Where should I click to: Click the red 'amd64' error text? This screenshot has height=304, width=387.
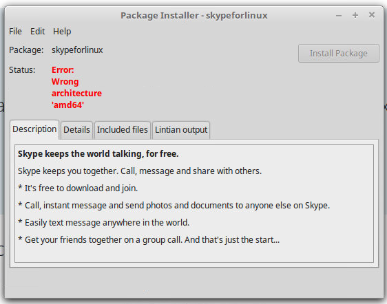(x=67, y=105)
